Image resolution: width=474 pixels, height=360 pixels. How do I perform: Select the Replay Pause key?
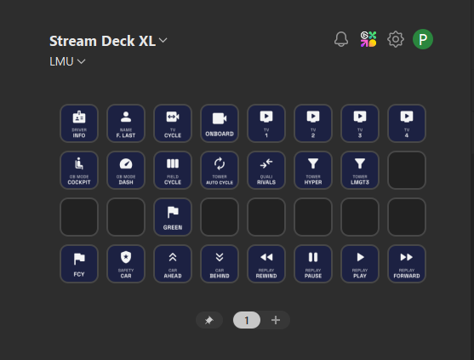(313, 264)
